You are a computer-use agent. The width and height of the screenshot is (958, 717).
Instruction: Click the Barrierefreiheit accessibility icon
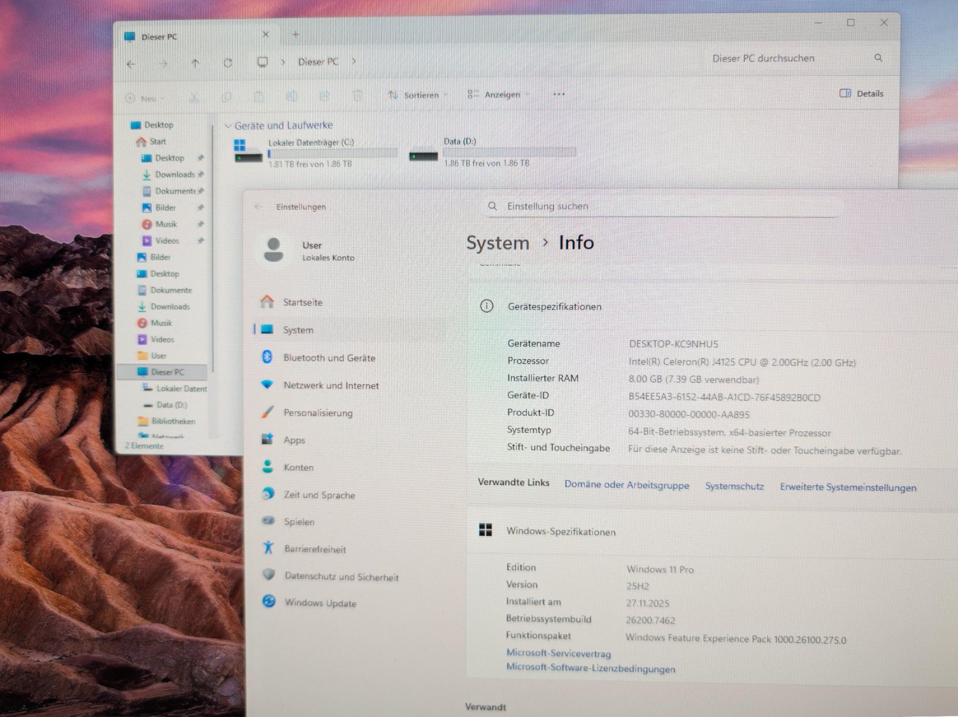[268, 547]
